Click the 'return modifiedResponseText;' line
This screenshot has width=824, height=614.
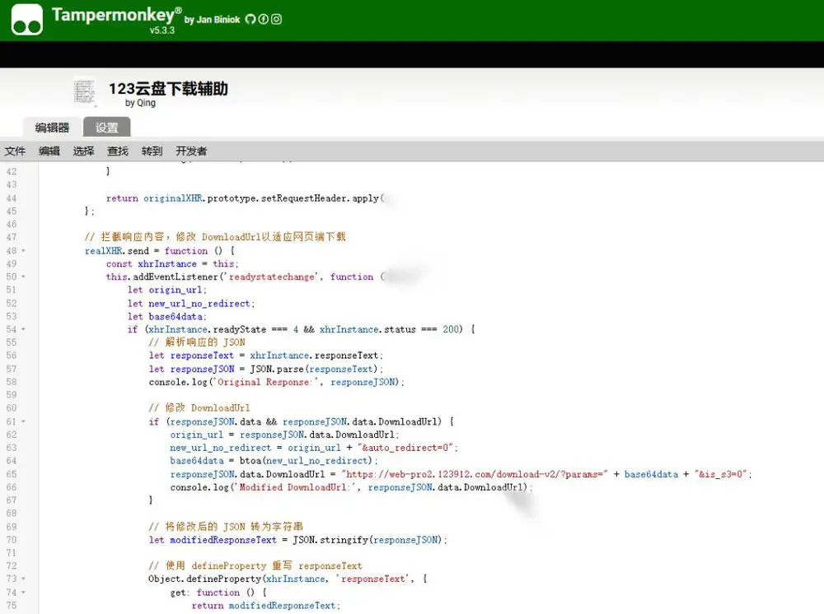coord(266,606)
